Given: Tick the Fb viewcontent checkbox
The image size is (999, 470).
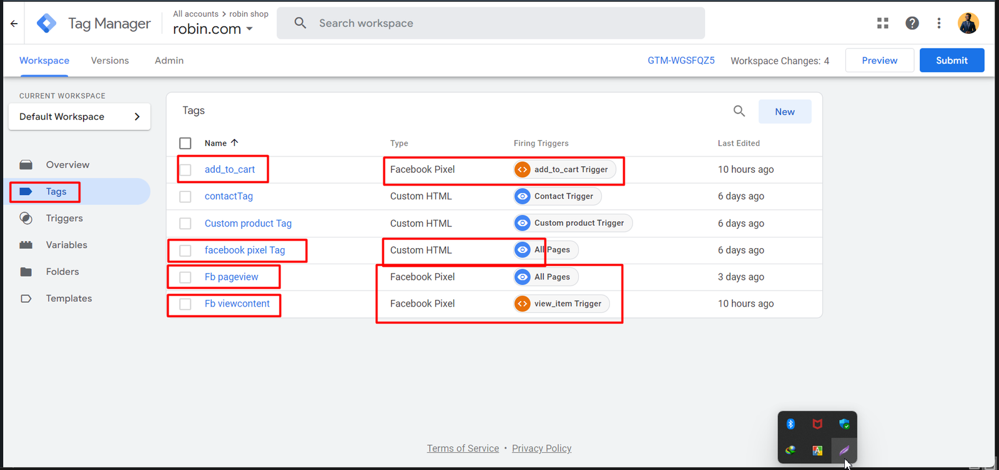Looking at the screenshot, I should click(x=185, y=304).
